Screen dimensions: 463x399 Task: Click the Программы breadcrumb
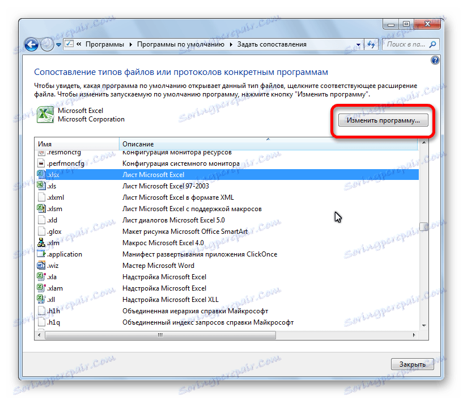pyautogui.click(x=105, y=44)
